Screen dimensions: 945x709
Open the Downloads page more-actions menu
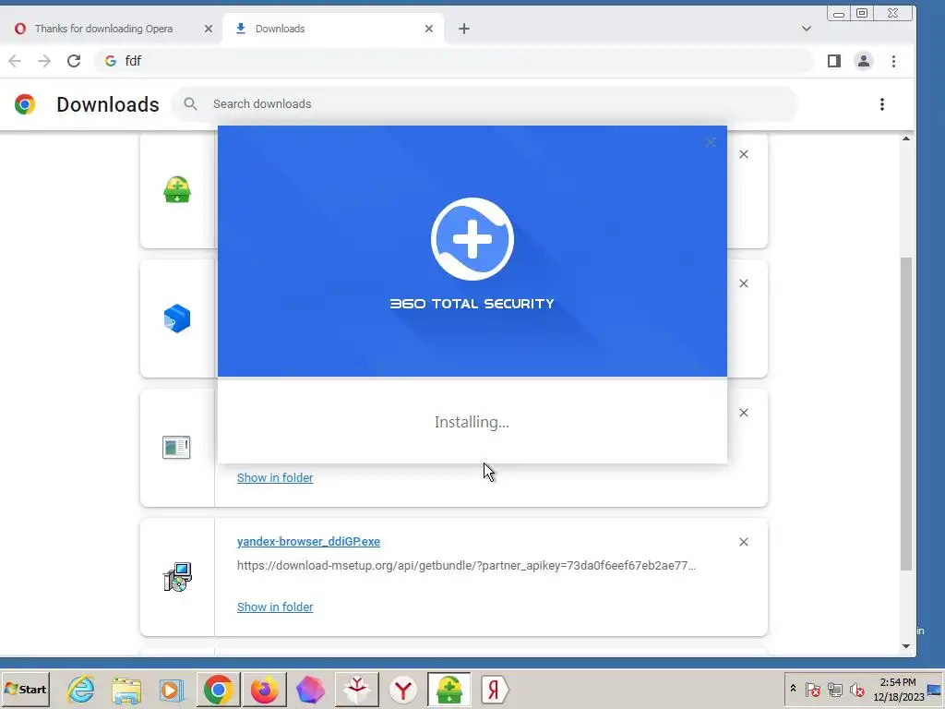(881, 104)
